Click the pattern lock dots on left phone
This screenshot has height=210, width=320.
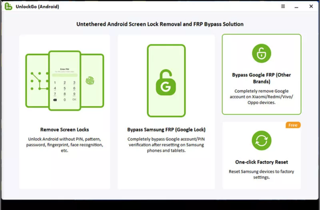(x=40, y=81)
